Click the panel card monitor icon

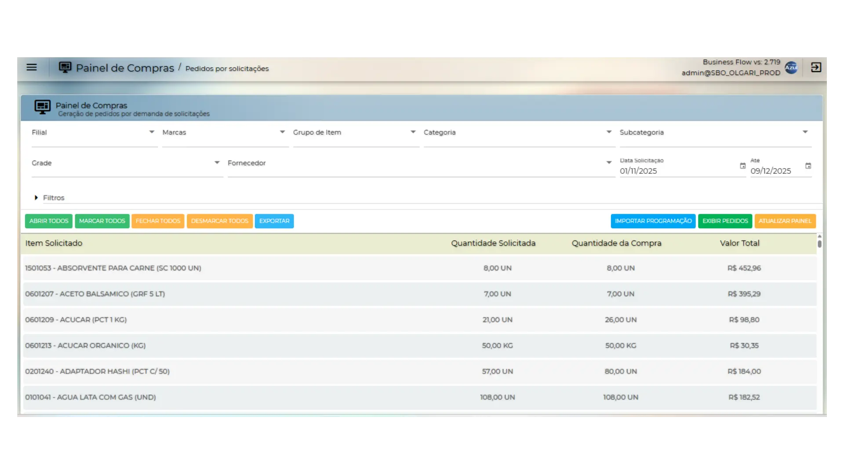pos(43,107)
